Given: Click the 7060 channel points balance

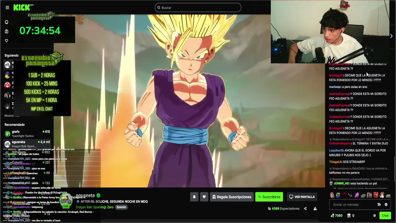Looking at the screenshot, I should (x=337, y=216).
